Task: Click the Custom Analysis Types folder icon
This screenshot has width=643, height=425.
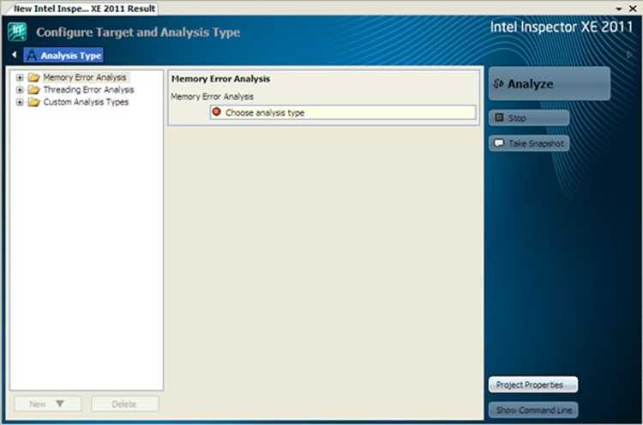Action: click(33, 102)
